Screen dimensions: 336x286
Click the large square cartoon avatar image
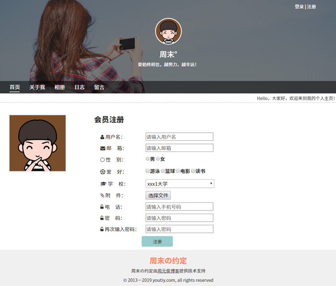[38, 143]
